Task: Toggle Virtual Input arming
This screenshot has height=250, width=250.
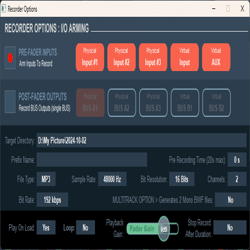Action: coord(185,57)
